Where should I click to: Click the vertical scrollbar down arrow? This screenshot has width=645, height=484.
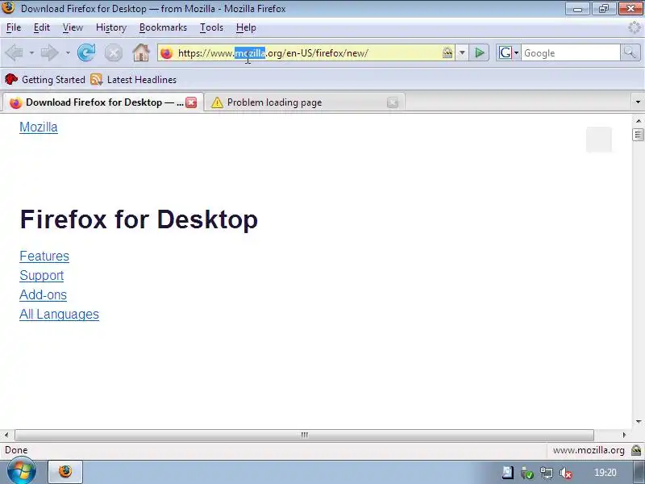[x=638, y=421]
